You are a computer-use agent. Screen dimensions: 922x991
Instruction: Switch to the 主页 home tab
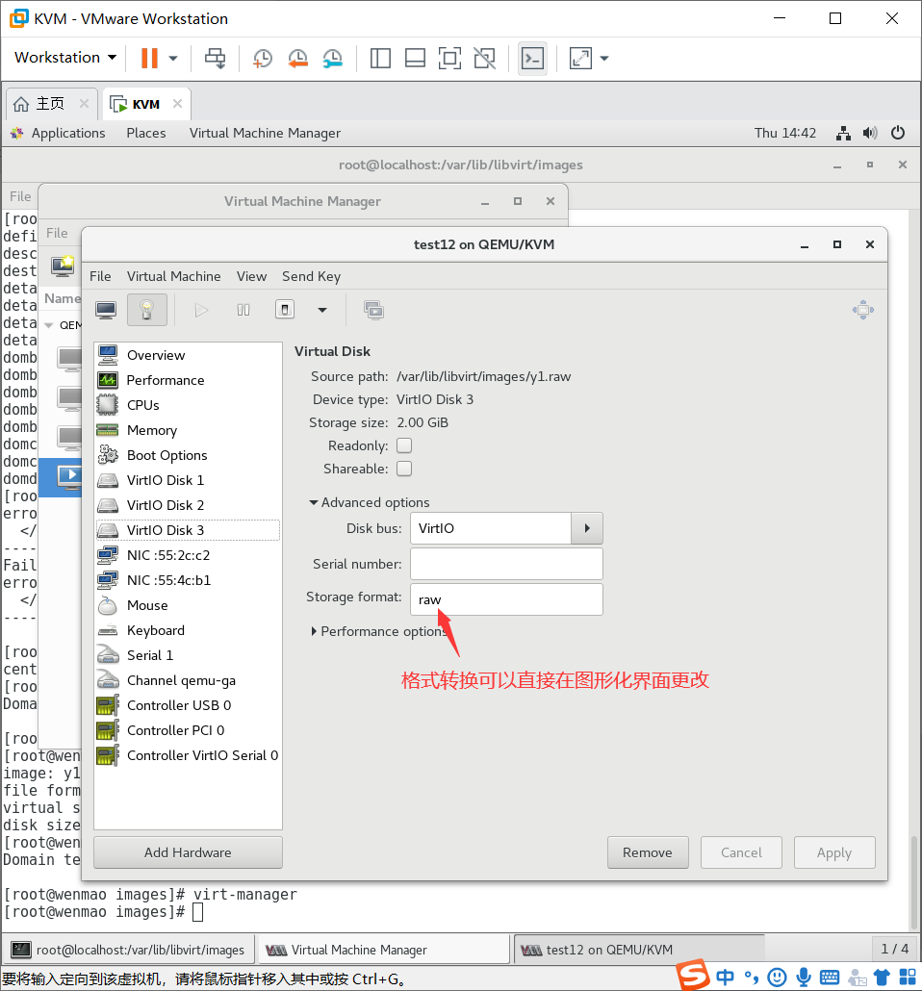coord(51,104)
